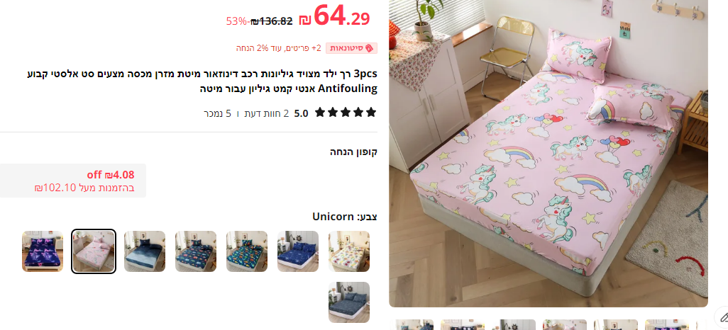
Task: Click the five-star rating icons
Action: [x=345, y=112]
